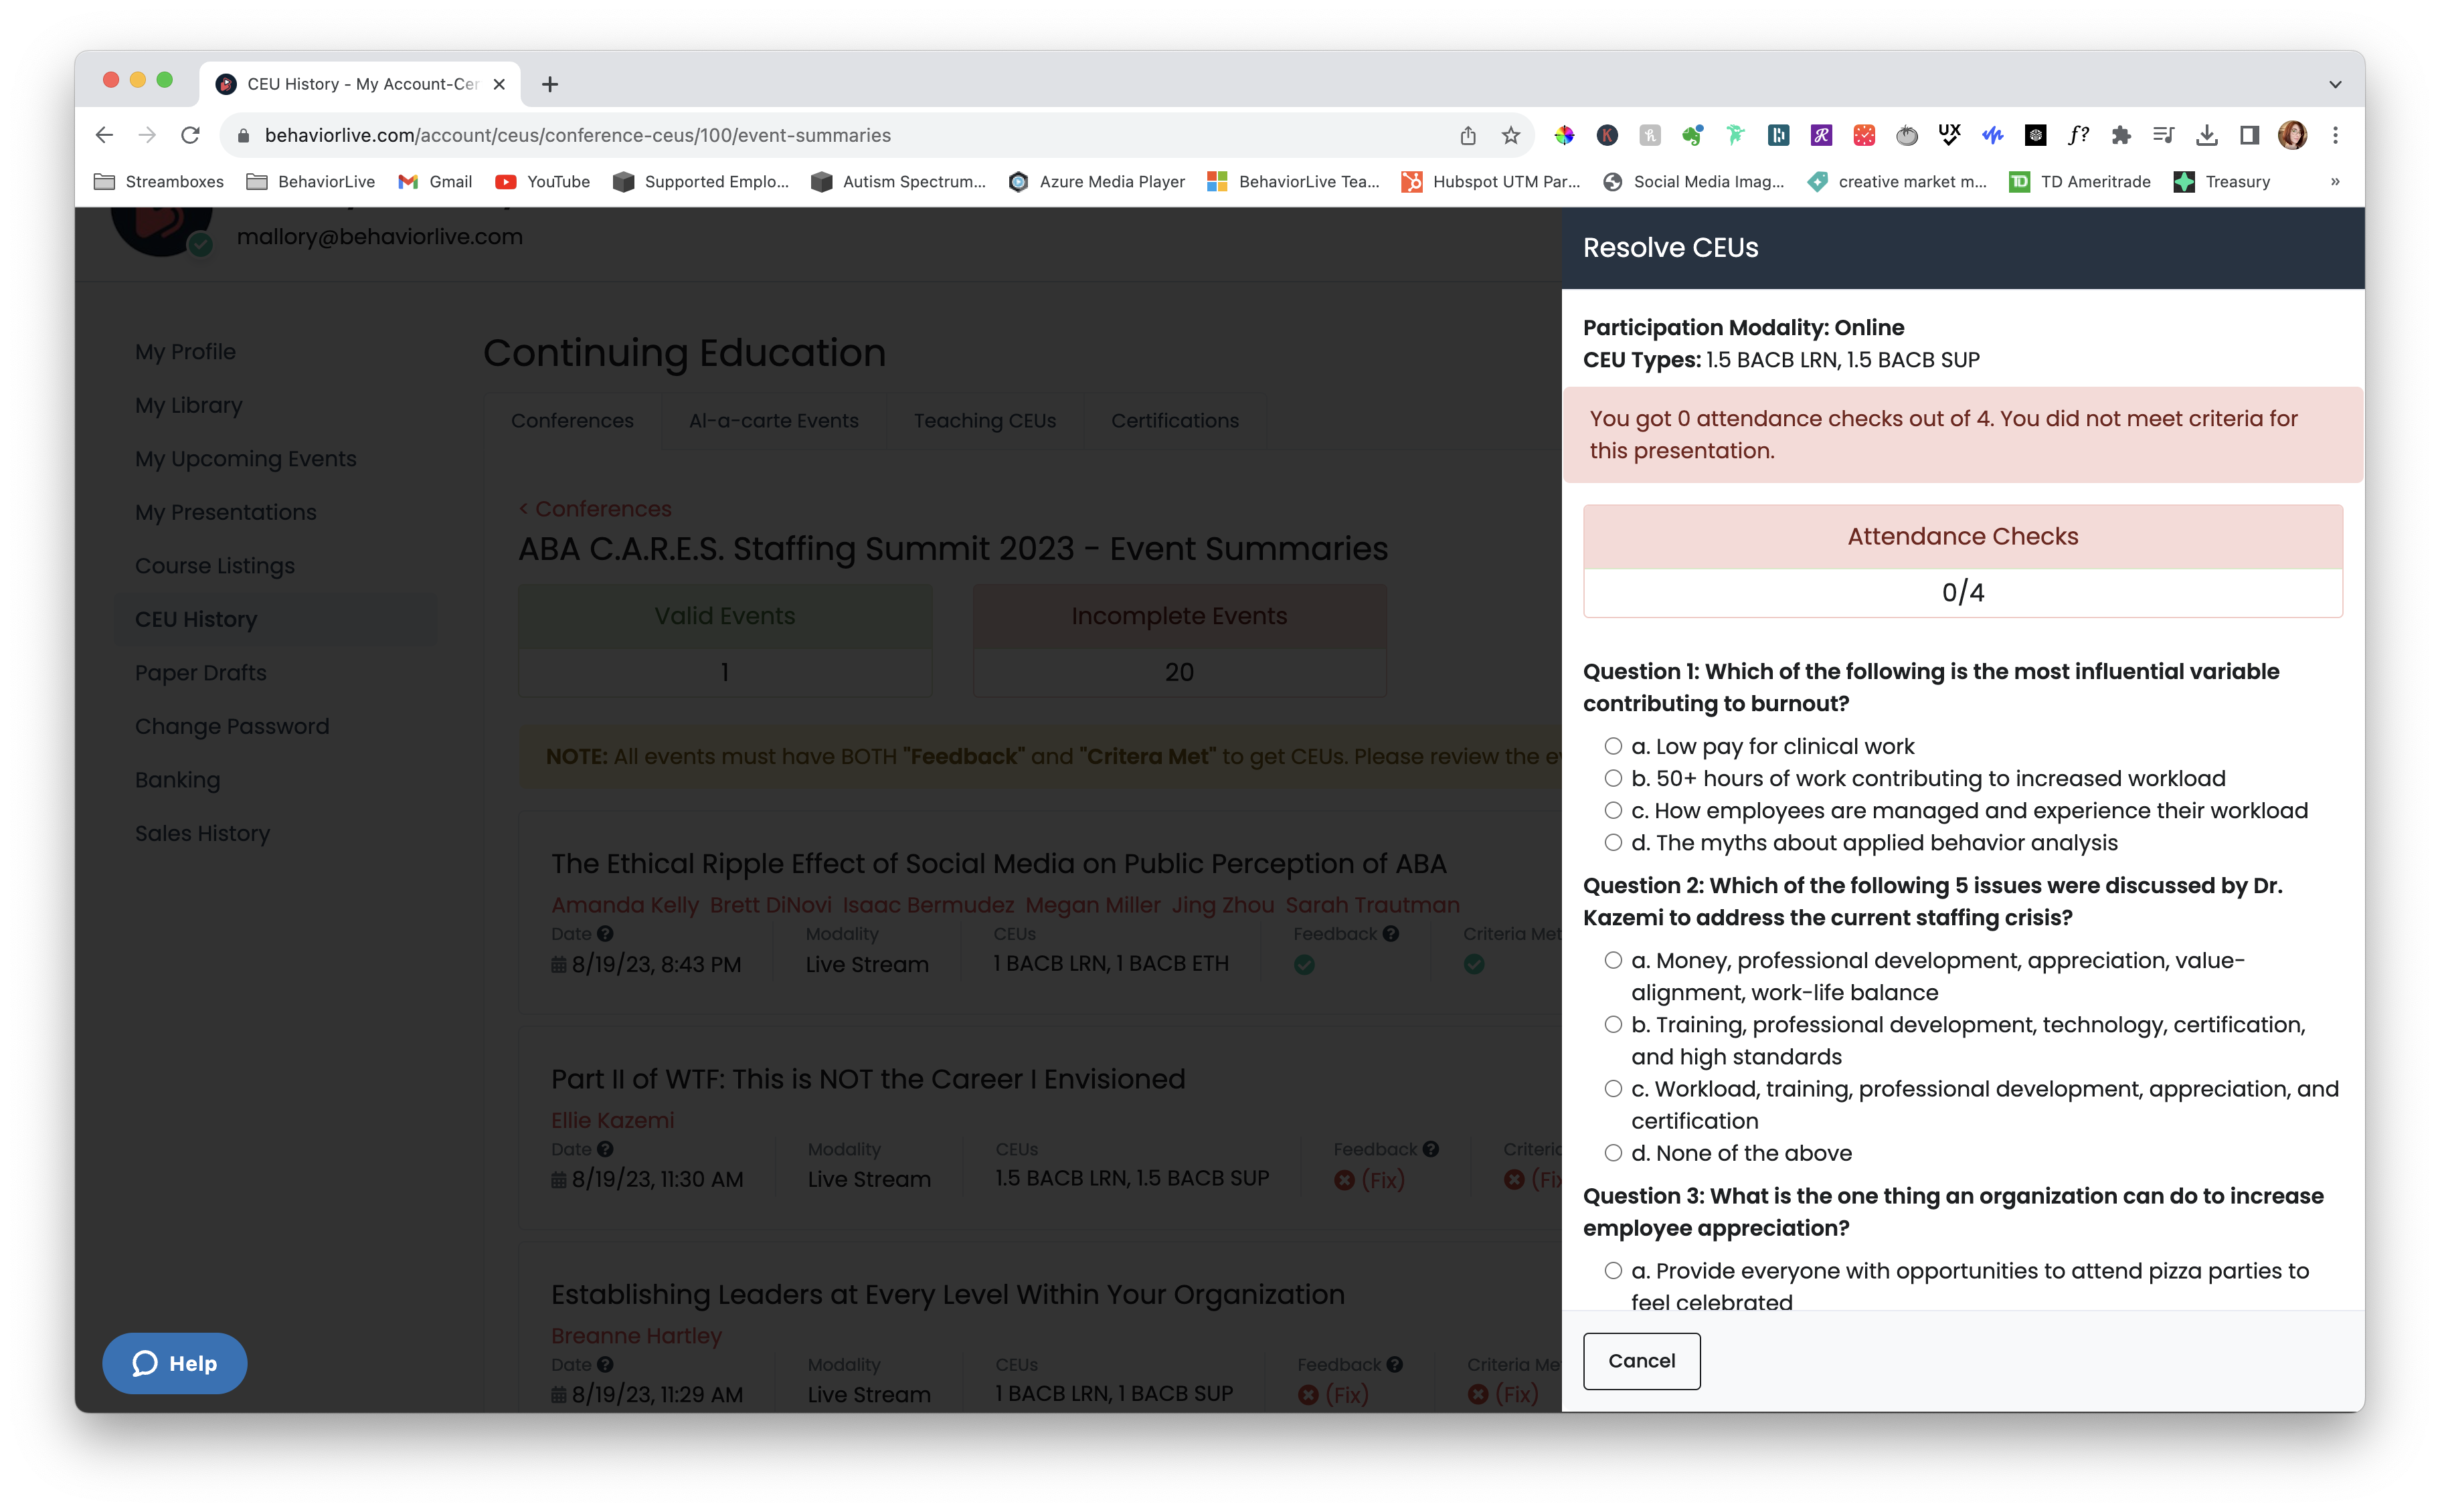
Task: Select CEU History in the sidebar
Action: pos(275,619)
